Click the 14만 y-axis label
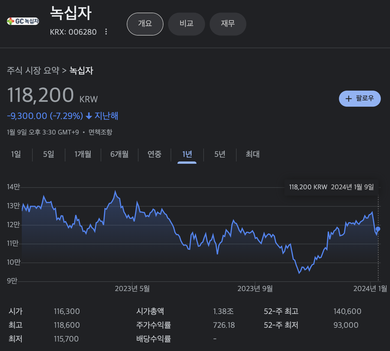 coord(13,187)
